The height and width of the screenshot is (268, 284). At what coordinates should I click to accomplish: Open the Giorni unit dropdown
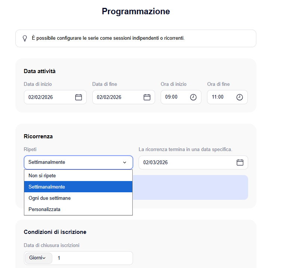[38, 258]
